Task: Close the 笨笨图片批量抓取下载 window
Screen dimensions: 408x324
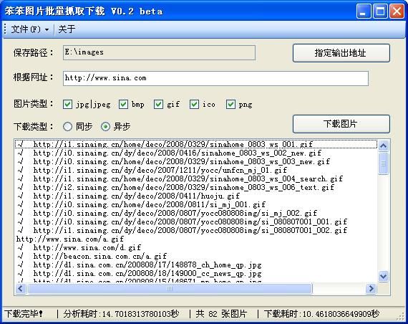Action: pyautogui.click(x=397, y=11)
